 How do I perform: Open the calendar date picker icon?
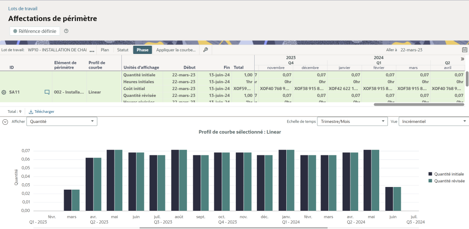(464, 50)
